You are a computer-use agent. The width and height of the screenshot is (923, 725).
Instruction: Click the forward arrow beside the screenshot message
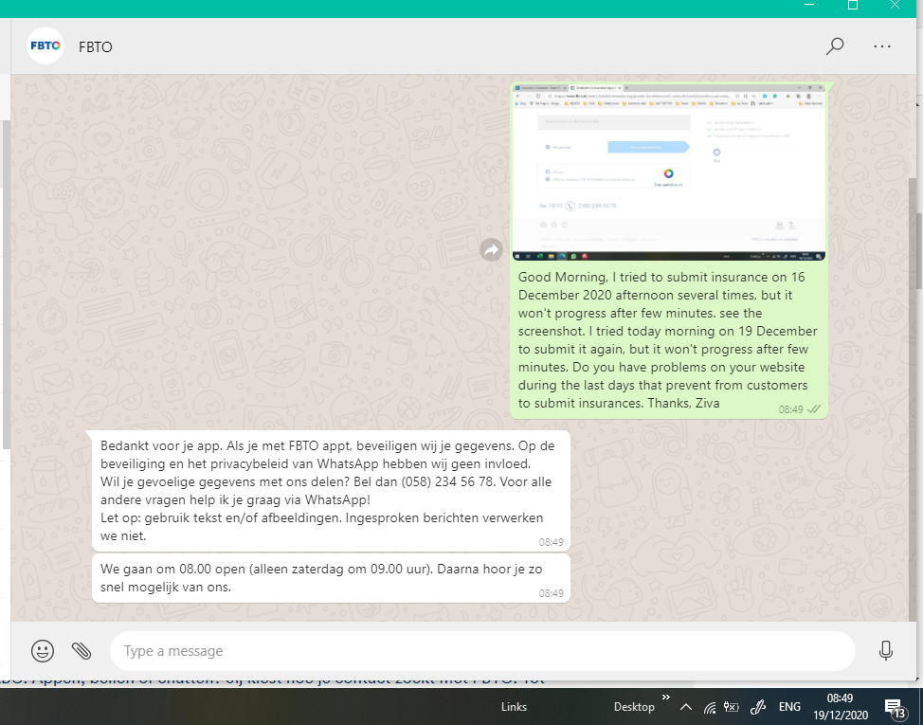[x=491, y=249]
